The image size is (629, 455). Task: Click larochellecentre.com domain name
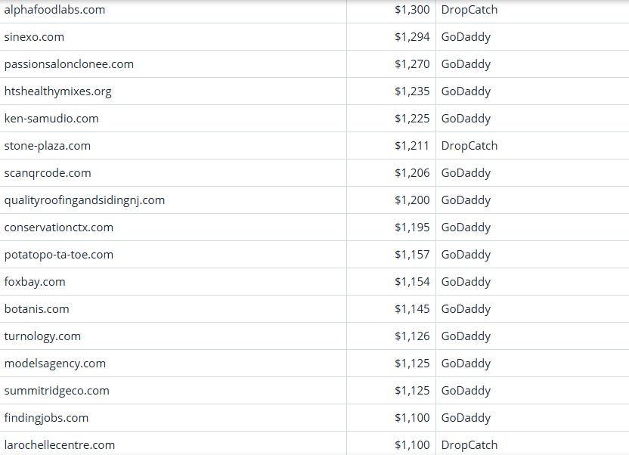[60, 445]
